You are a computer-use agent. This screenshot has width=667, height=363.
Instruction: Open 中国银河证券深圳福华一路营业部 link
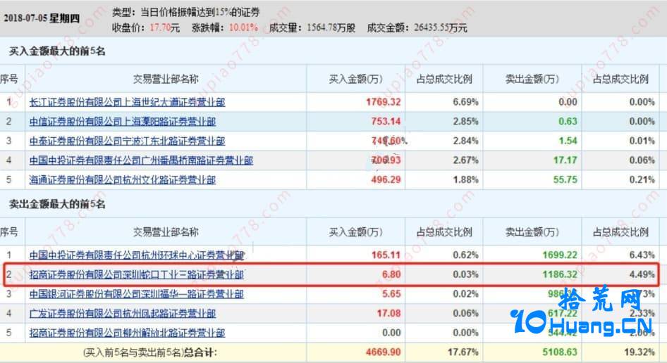click(137, 294)
